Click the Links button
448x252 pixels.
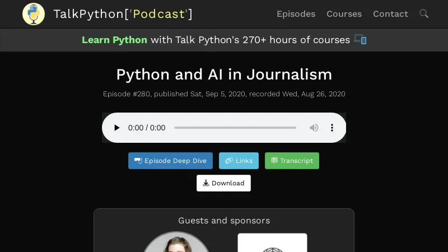pos(239,161)
